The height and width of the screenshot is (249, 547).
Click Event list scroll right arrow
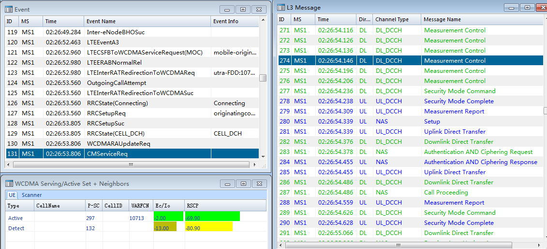[255, 165]
